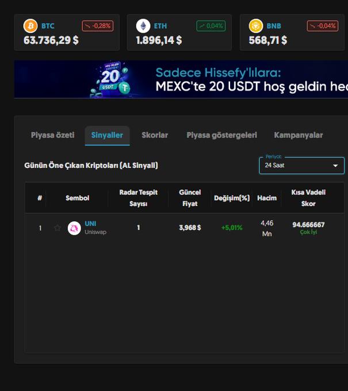The image size is (348, 391).
Task: Click ETH 0,04% change badge
Action: pyautogui.click(x=211, y=26)
